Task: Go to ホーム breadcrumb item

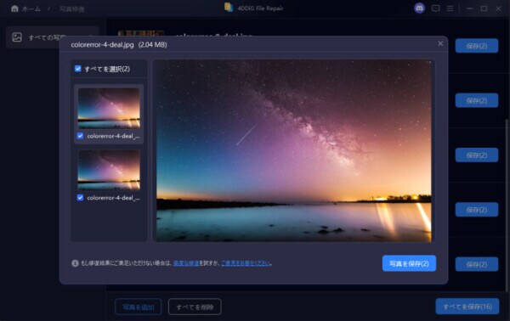Action: (x=31, y=9)
